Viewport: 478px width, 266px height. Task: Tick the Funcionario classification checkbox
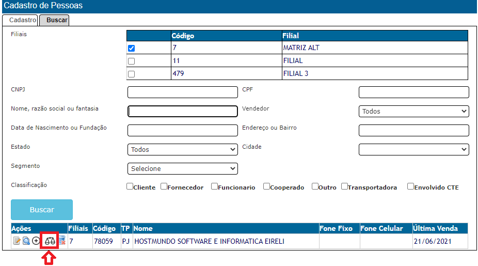(x=215, y=186)
